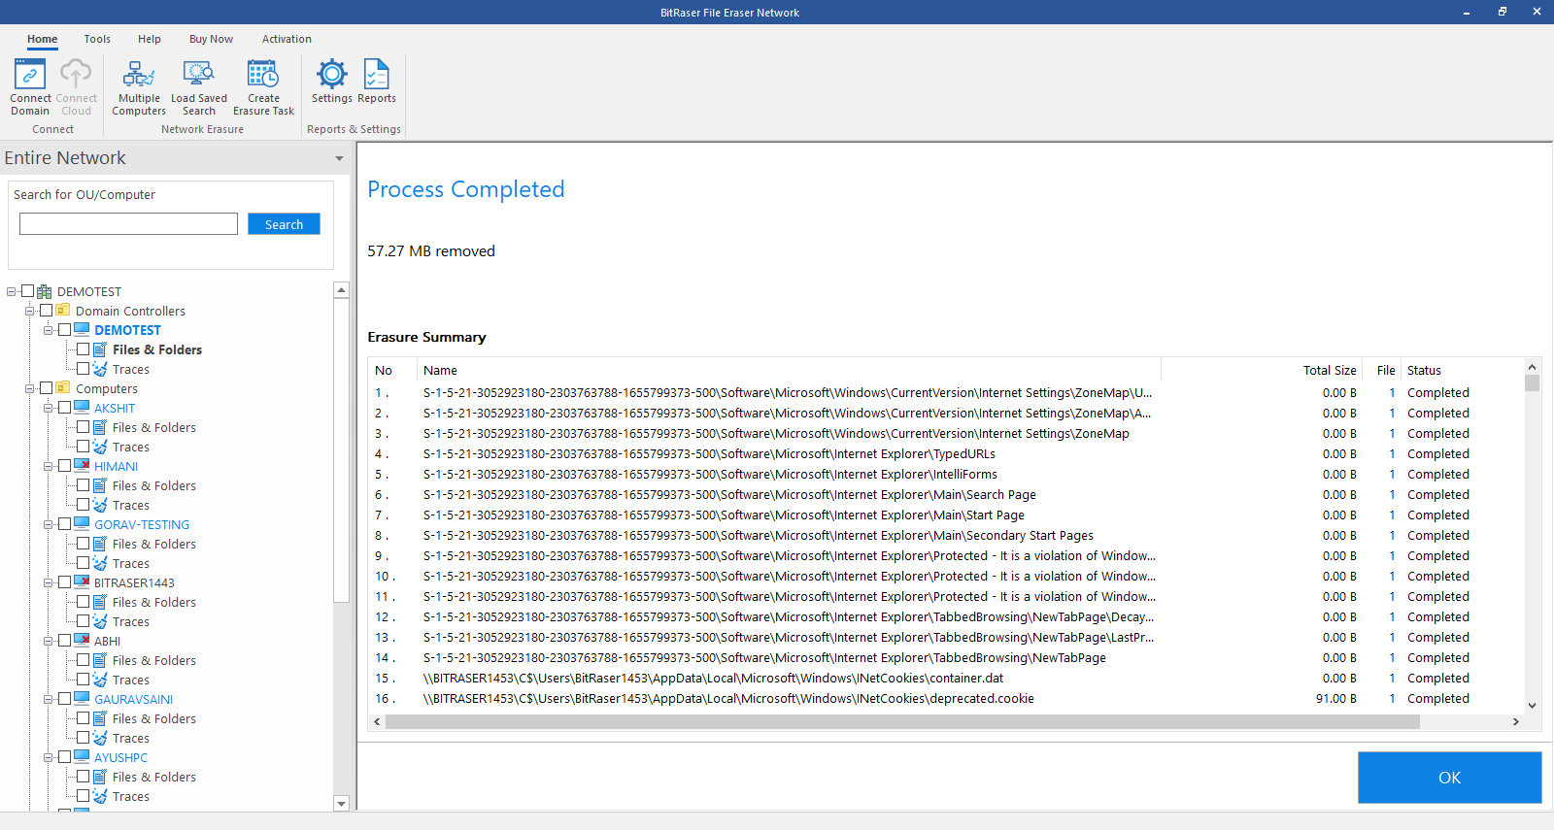Click GORAV-TESTING computer icon

(82, 524)
